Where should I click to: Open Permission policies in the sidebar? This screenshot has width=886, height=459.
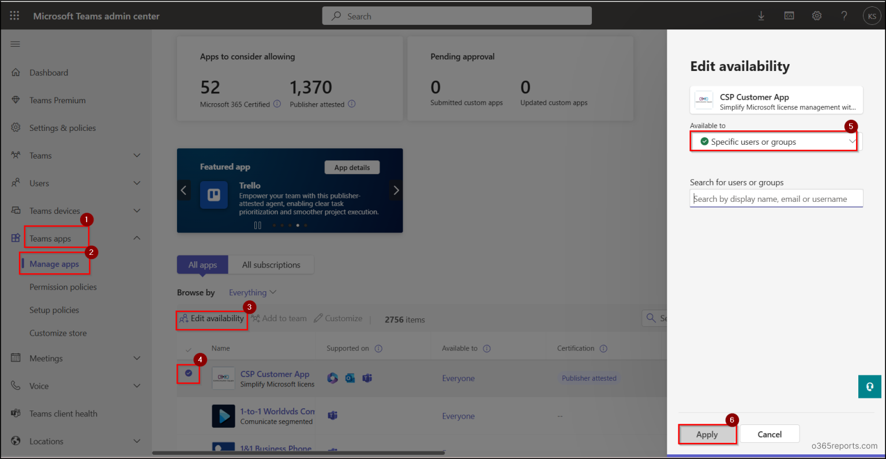(63, 287)
